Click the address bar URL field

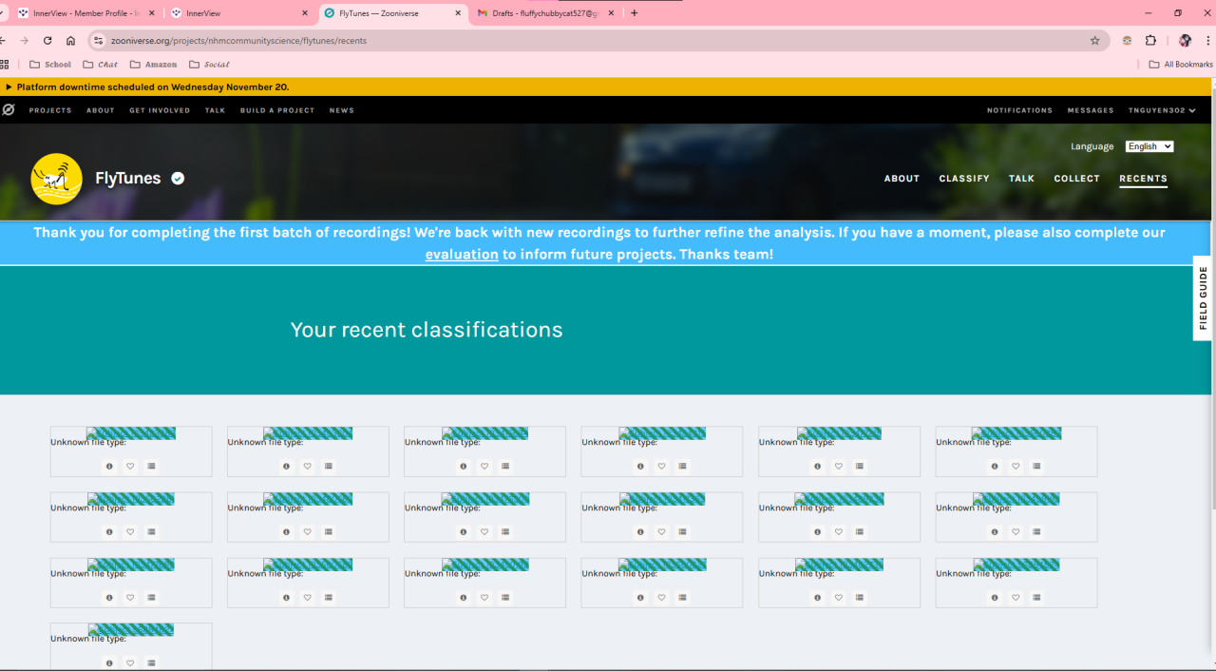(598, 41)
